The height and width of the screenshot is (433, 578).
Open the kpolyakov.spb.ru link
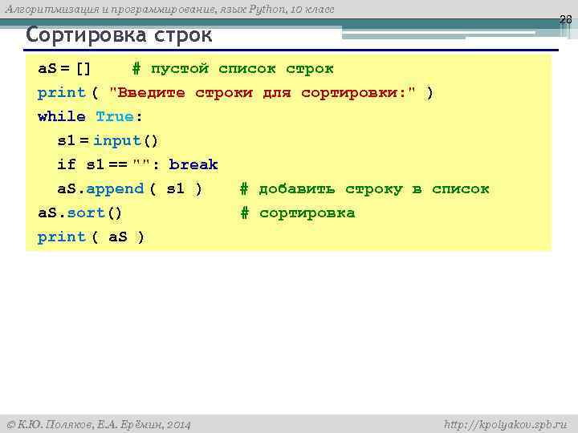pos(506,425)
